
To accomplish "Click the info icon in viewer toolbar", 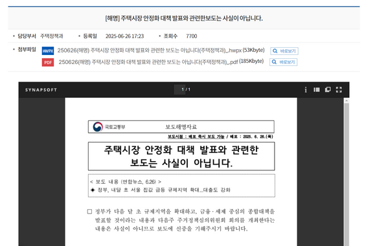I will pos(306,89).
